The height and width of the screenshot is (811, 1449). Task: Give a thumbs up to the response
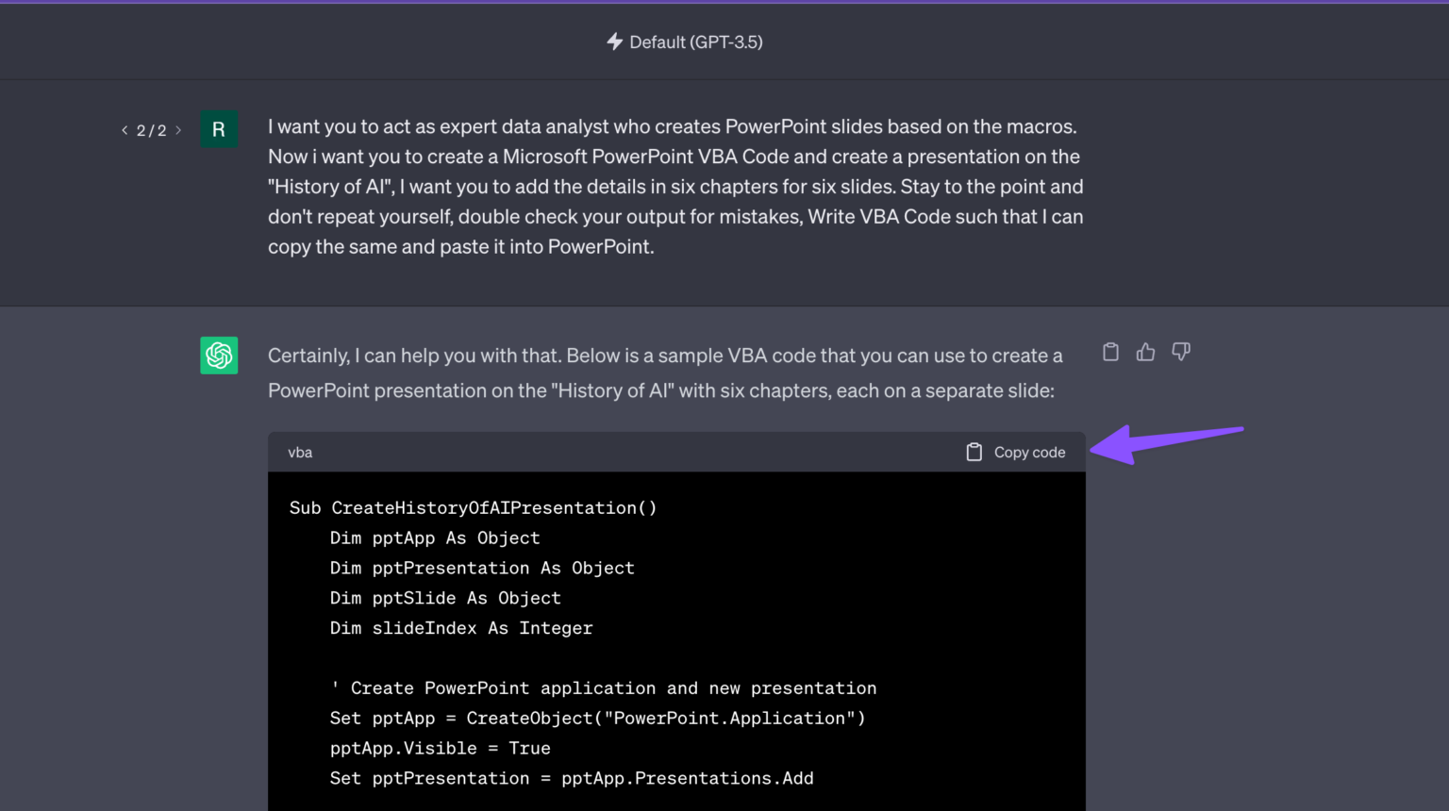coord(1145,351)
